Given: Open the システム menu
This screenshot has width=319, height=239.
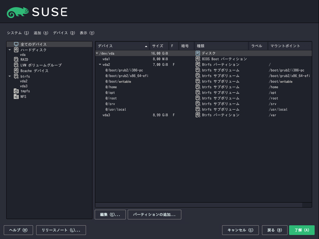Looking at the screenshot, I should [x=18, y=33].
